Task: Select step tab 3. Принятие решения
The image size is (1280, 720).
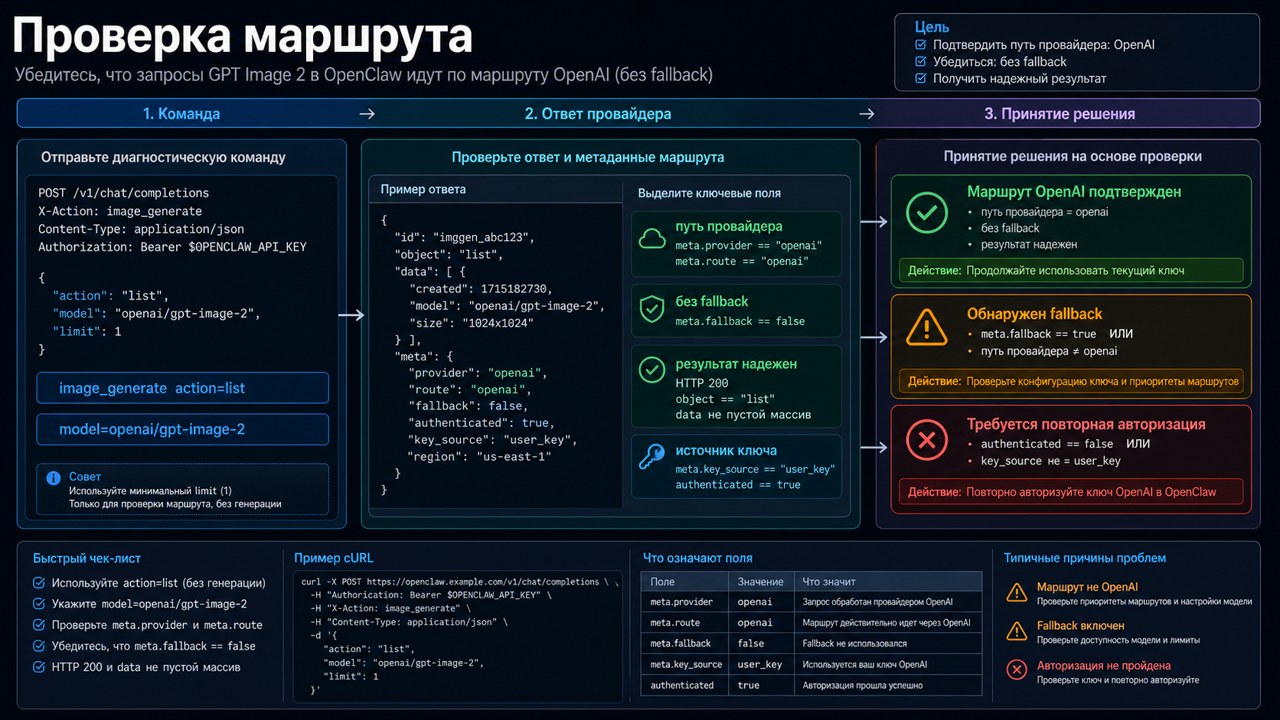Action: [1060, 113]
